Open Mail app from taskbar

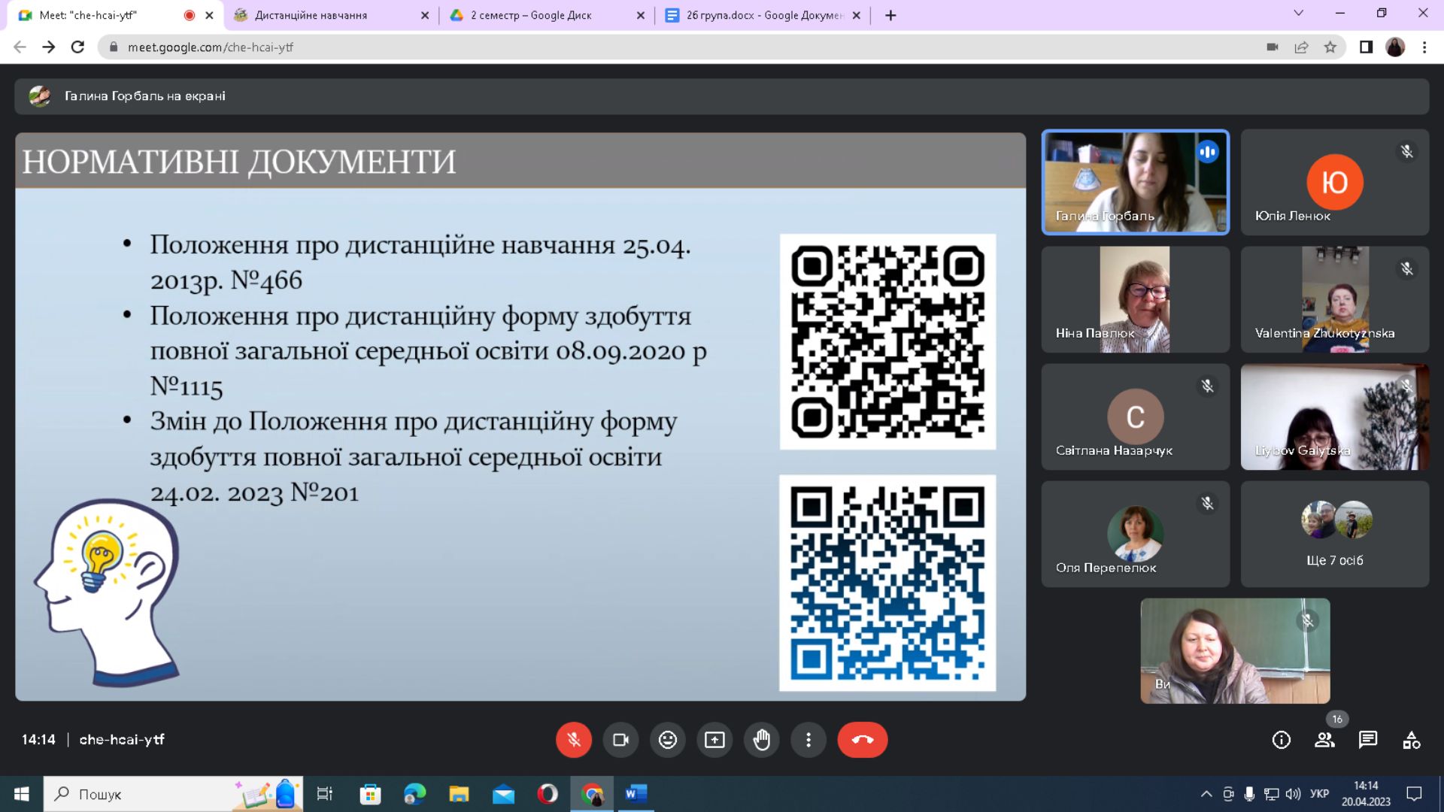[x=503, y=794]
